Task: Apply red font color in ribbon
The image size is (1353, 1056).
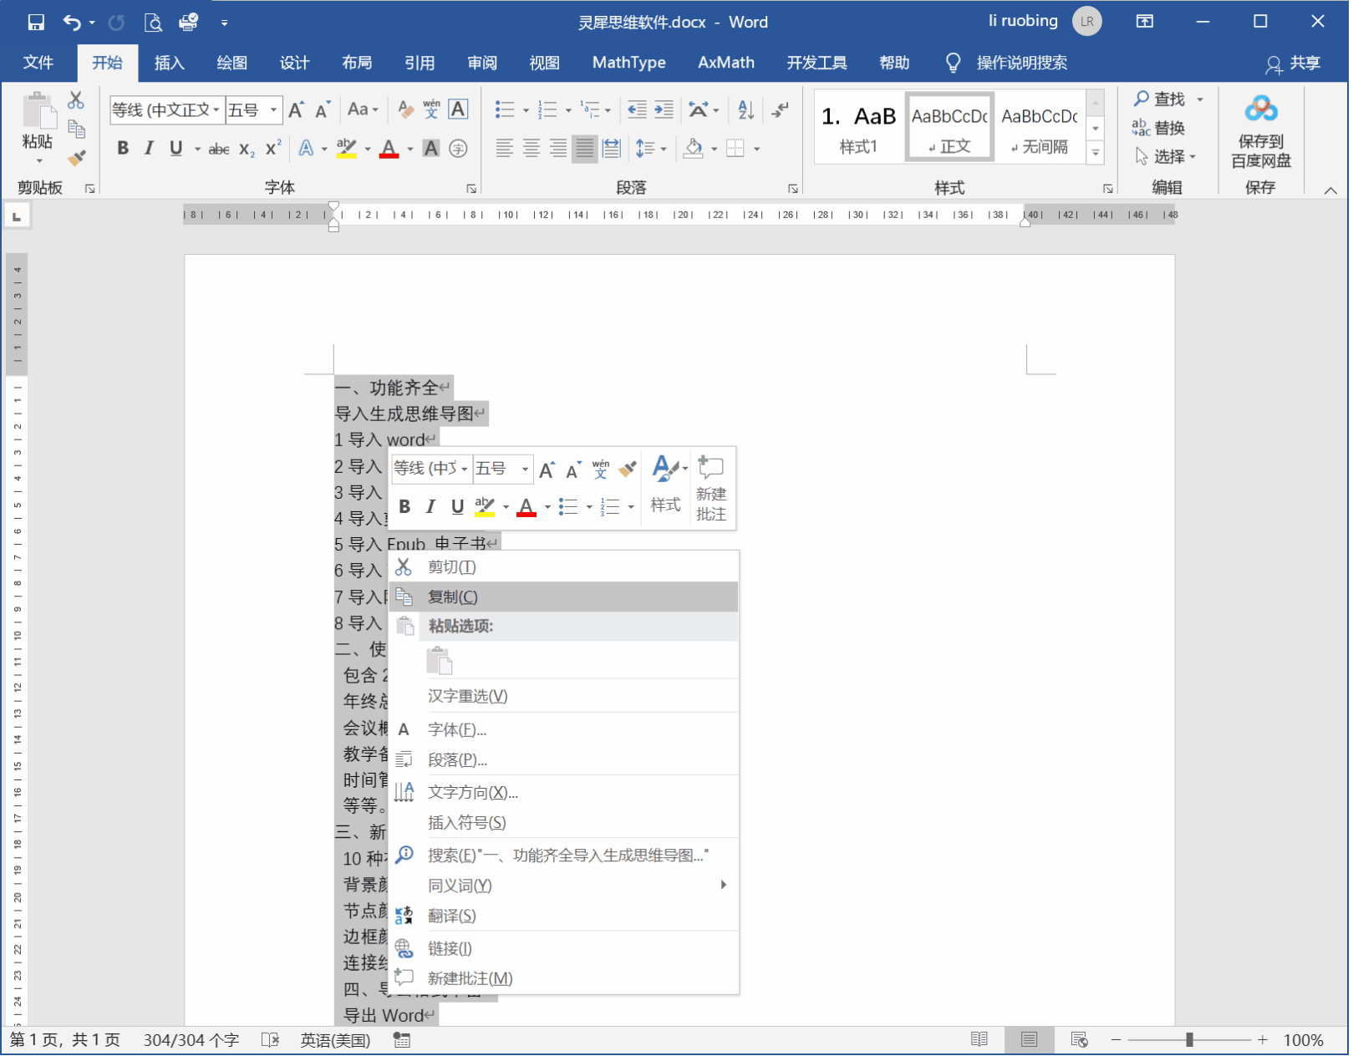Action: pos(389,149)
